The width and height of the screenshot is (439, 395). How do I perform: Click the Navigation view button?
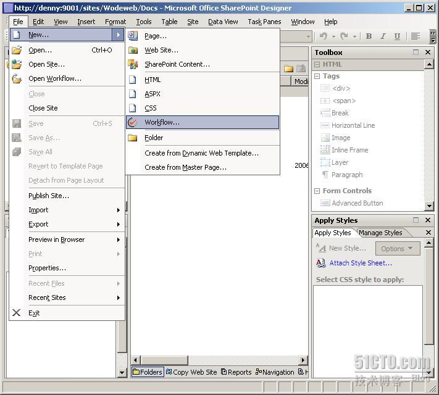click(275, 372)
